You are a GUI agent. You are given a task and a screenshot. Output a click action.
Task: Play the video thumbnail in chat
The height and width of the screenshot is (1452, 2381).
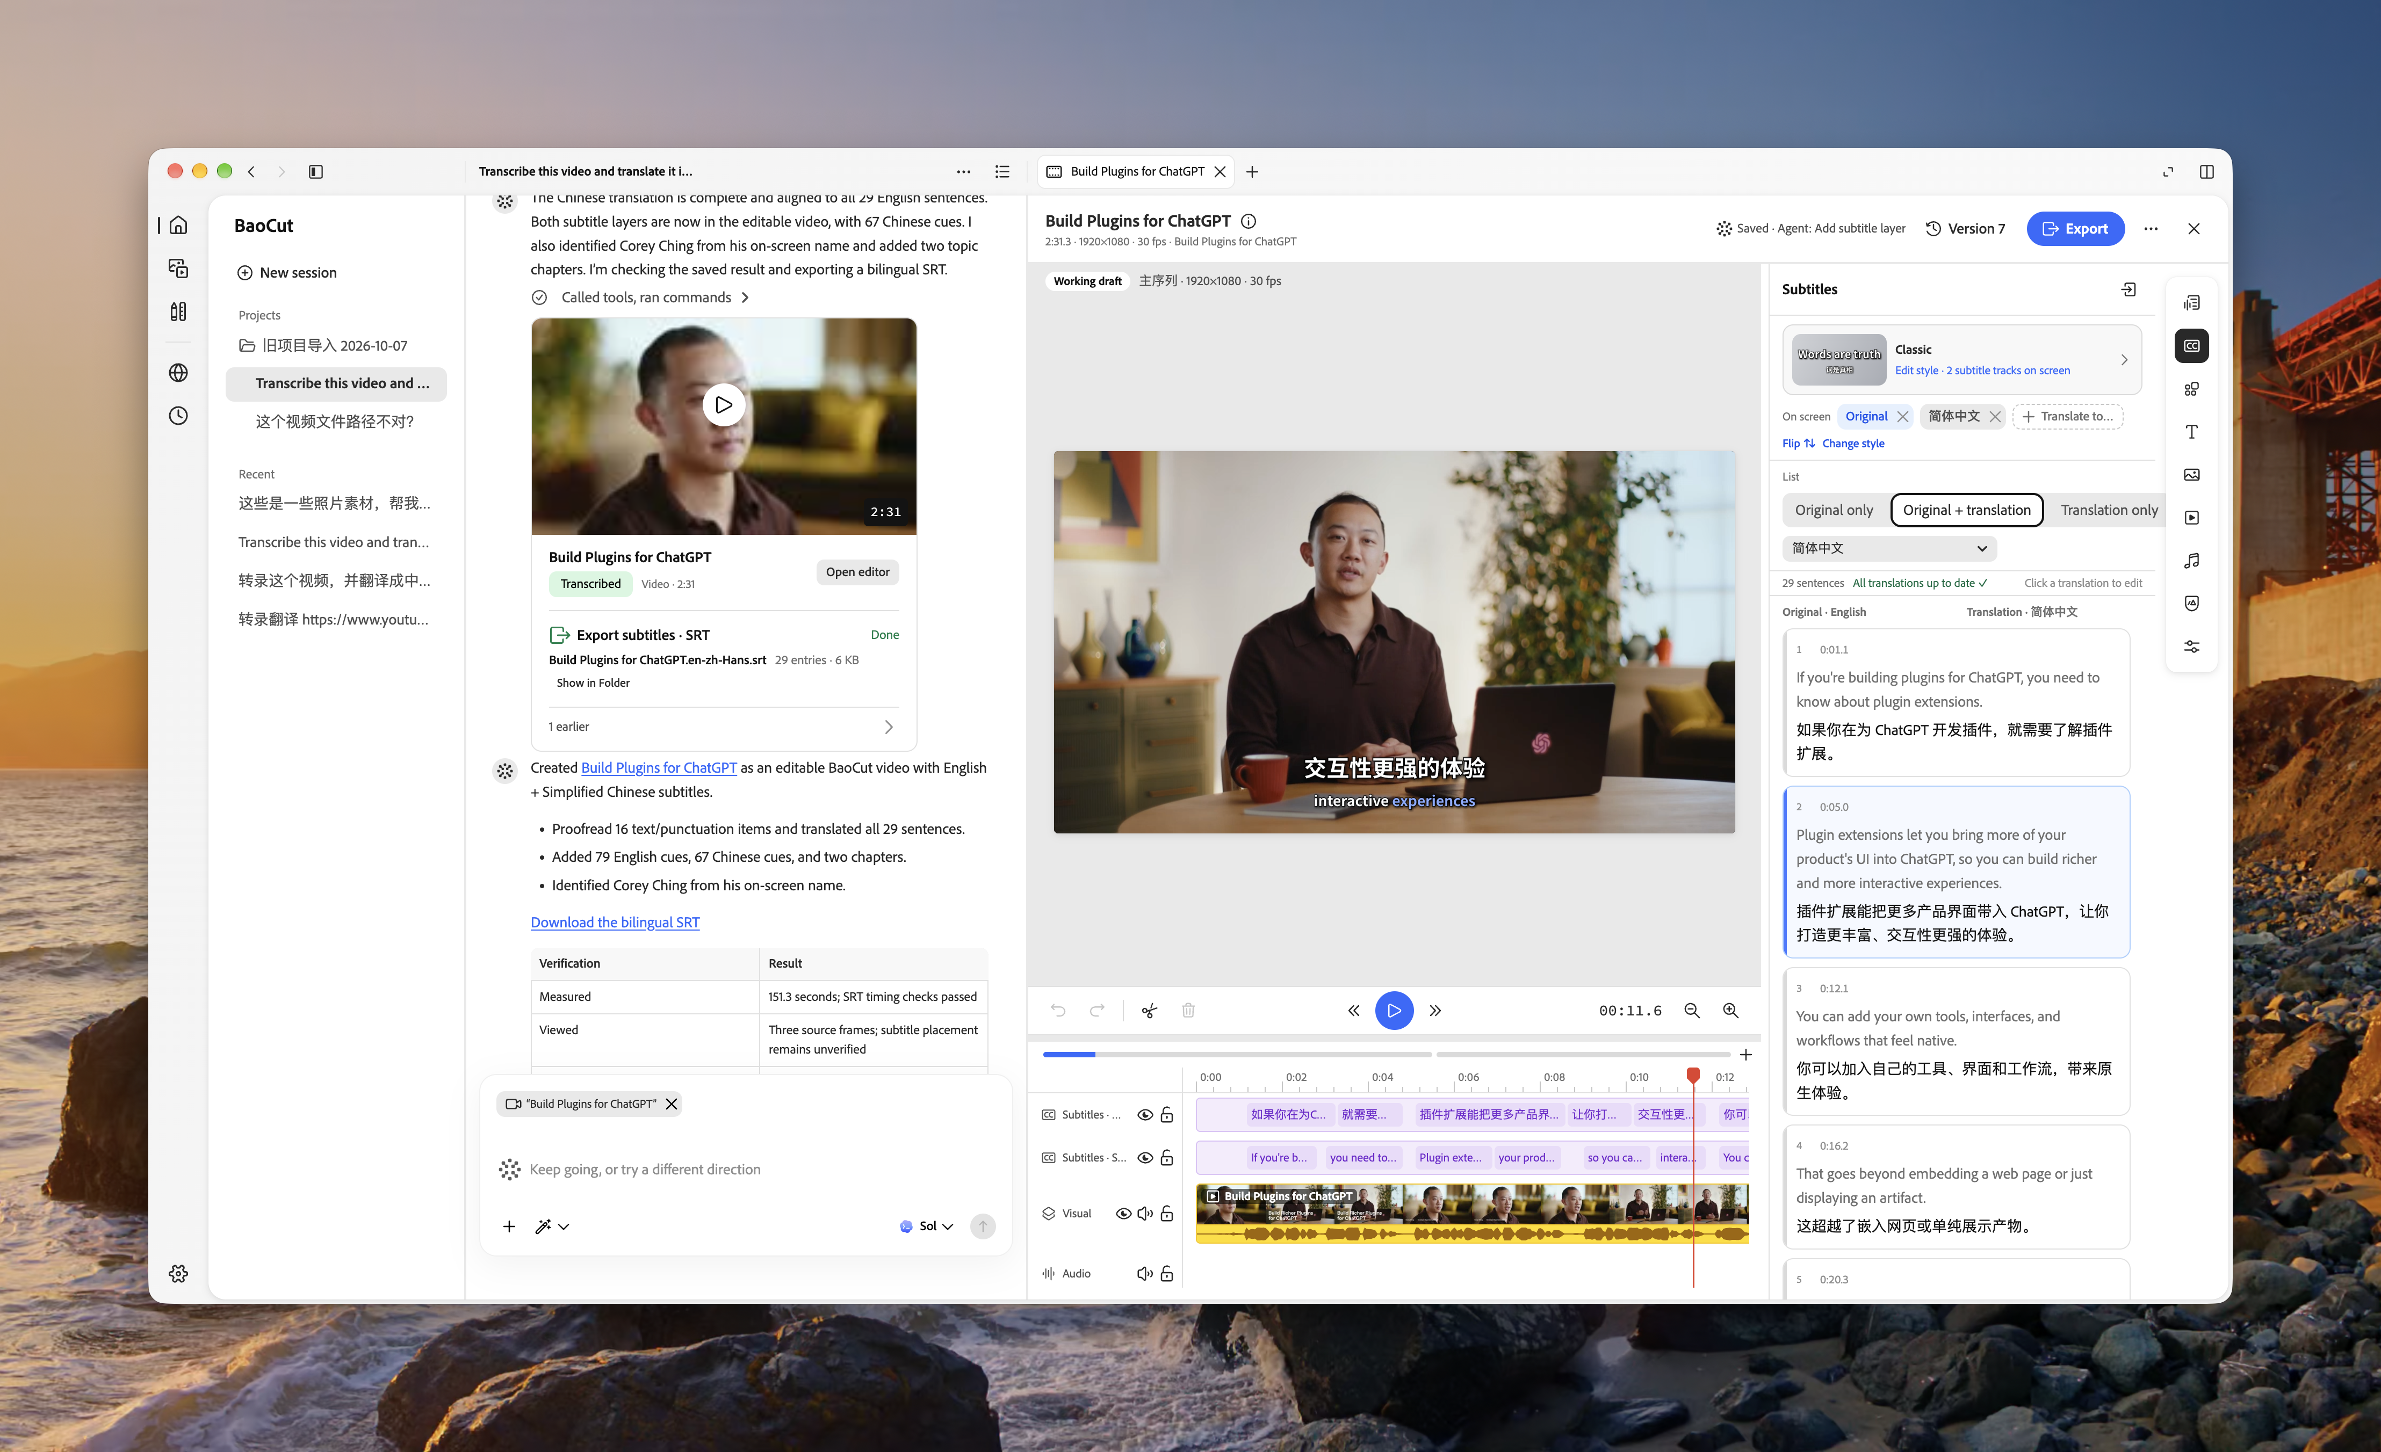pyautogui.click(x=723, y=405)
